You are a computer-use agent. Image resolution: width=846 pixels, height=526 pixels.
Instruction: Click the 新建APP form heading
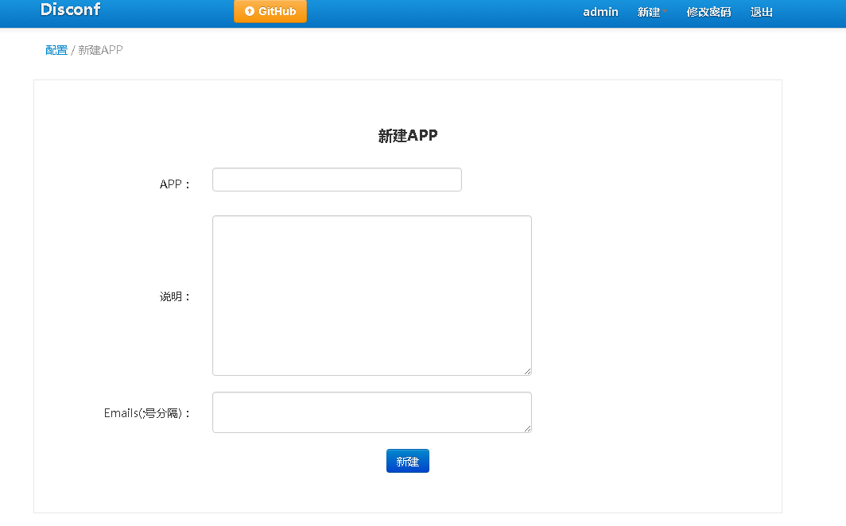(x=407, y=136)
